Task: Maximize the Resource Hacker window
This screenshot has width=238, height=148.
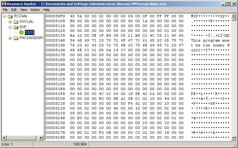Action: click(x=228, y=4)
